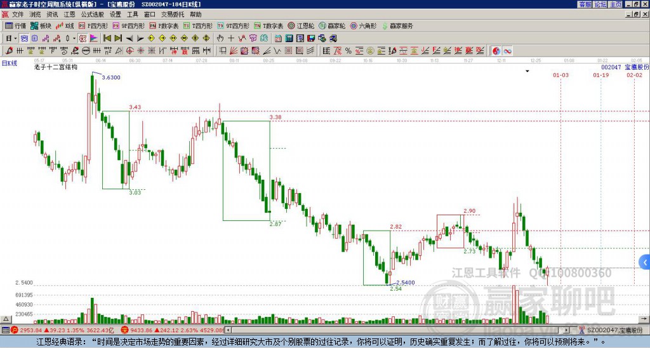Select the percent % tool

click(x=348, y=51)
